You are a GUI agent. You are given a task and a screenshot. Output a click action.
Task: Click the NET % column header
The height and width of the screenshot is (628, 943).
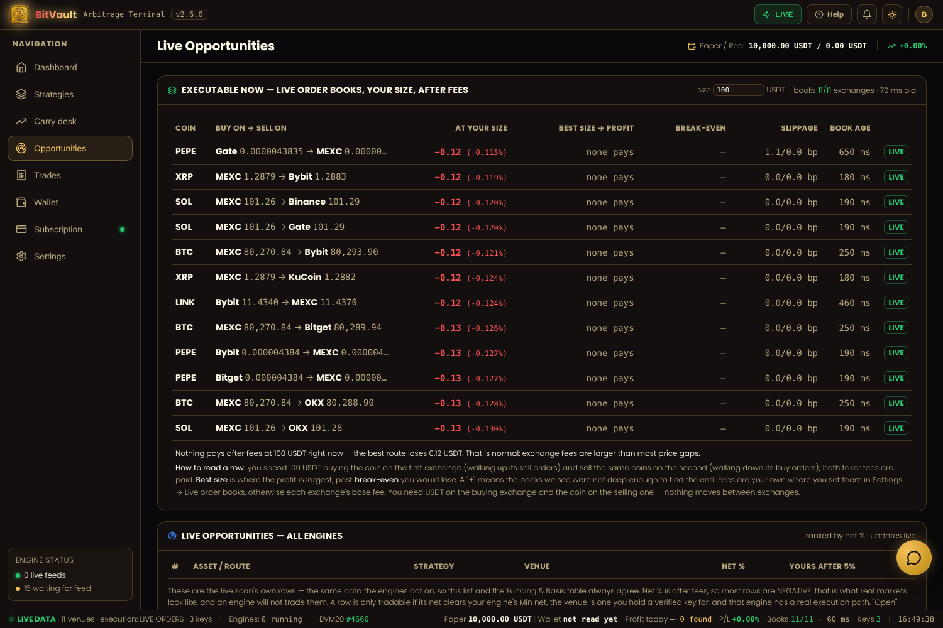(733, 566)
